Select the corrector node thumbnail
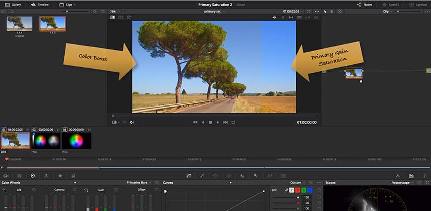 354,74
